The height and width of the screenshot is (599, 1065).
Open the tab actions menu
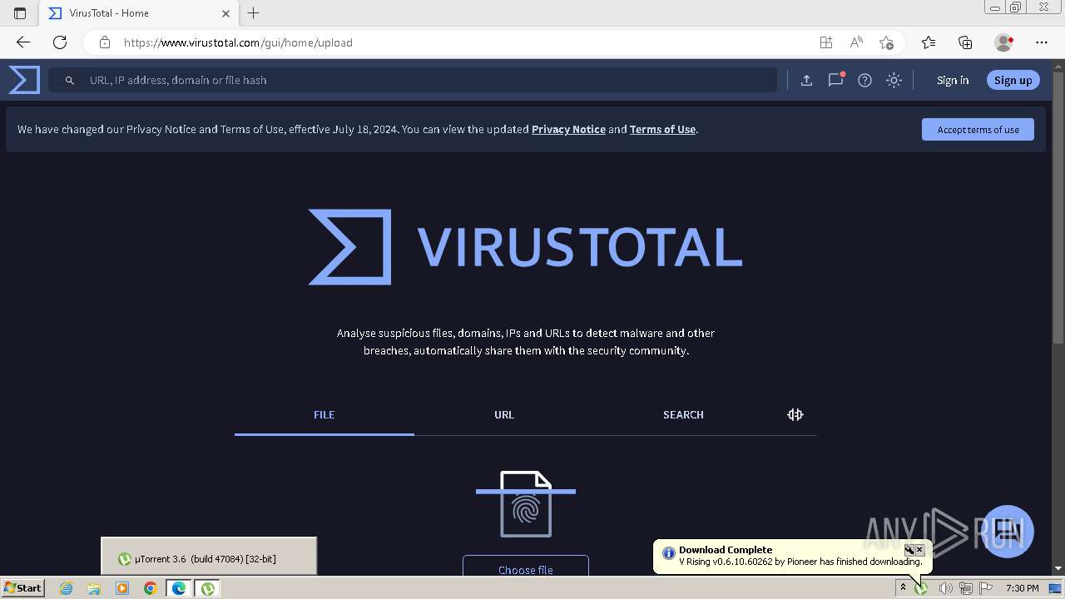(20, 13)
